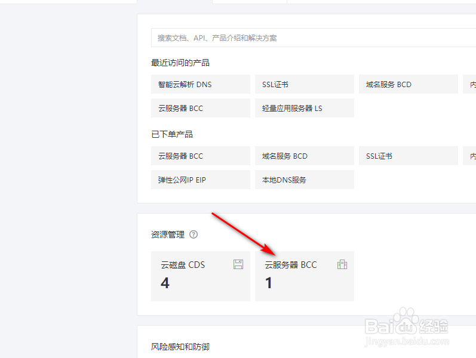Open 域名服务 BCD under 最近访问的产品
This screenshot has height=358, width=476.
[x=409, y=84]
